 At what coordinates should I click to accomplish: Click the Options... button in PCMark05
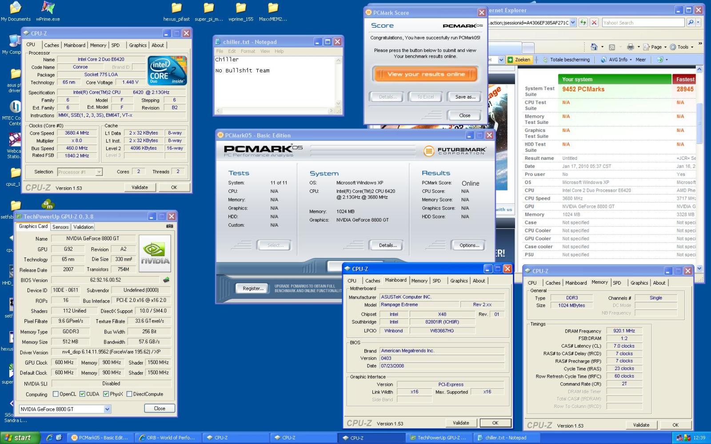pos(469,245)
